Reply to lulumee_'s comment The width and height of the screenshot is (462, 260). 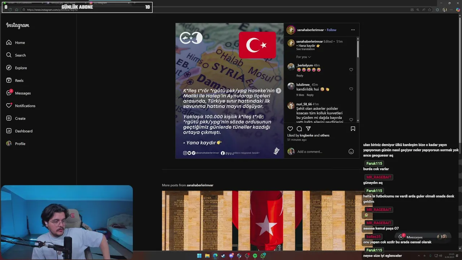pos(310,95)
